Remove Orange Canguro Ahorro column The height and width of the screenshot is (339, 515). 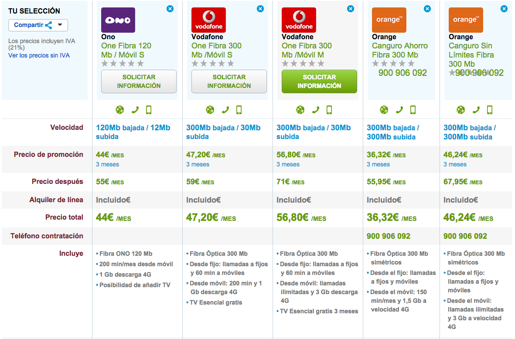pos(427,9)
